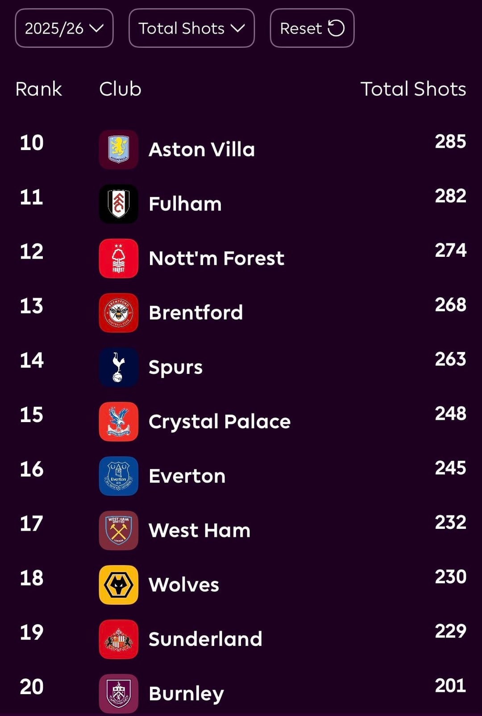Click the Everton club crest

coord(118,476)
